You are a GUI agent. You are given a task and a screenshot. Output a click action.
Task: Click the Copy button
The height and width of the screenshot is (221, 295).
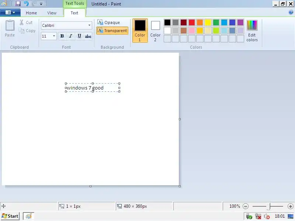point(27,31)
